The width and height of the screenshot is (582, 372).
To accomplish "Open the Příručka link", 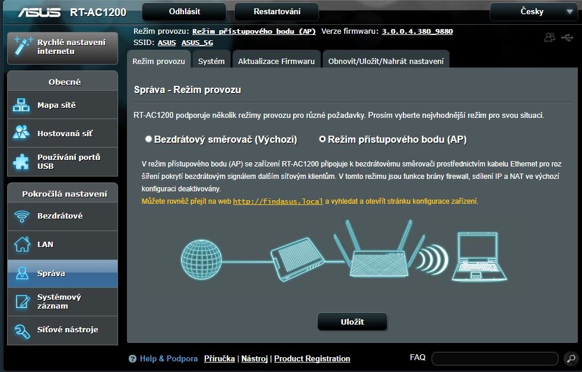I will [x=220, y=358].
